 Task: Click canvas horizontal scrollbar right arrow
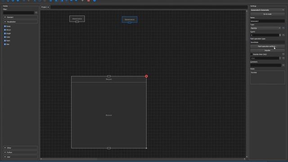tap(244, 159)
